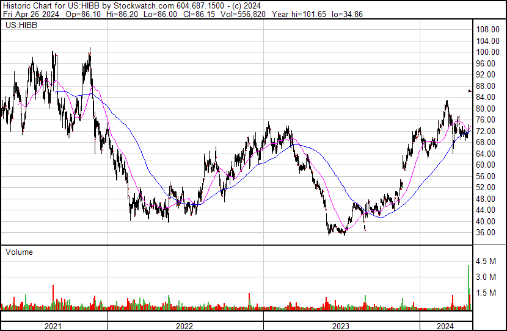Click the chart title 'Historic Chart for US:HIBB'
Screen dimensions: 507x331
51,5
